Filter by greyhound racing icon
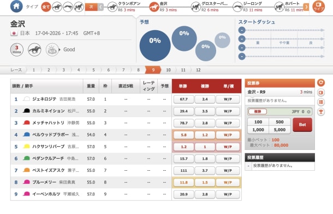Screen dimensions: 333x214 [68, 7]
